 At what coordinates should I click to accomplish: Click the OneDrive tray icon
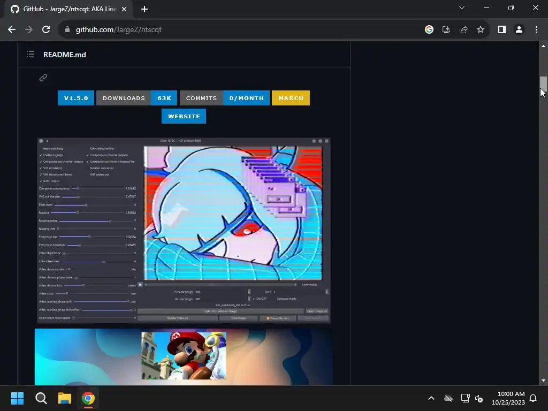(448, 398)
